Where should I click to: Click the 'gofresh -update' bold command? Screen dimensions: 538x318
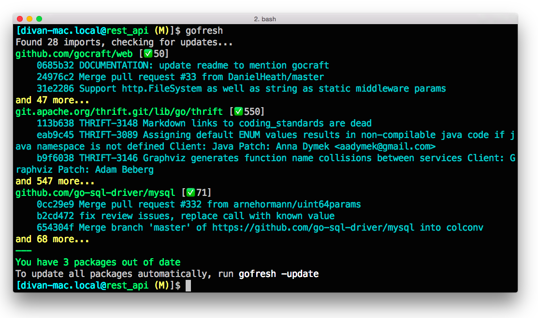[x=278, y=274]
